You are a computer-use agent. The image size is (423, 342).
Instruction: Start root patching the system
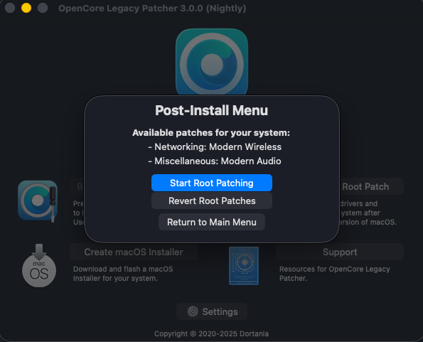pyautogui.click(x=212, y=183)
